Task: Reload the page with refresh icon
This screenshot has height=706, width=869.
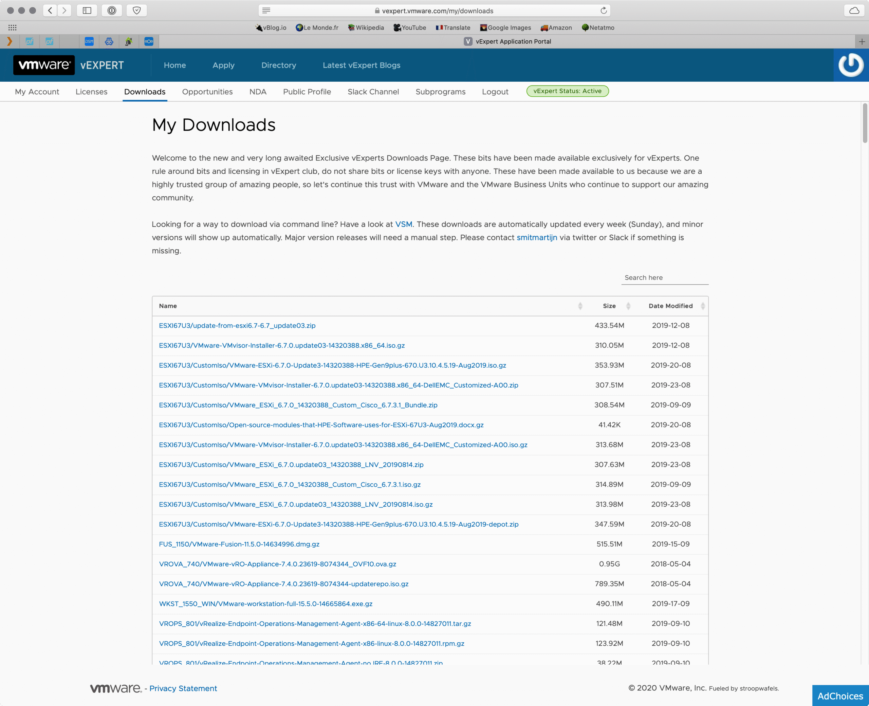Action: pyautogui.click(x=604, y=11)
